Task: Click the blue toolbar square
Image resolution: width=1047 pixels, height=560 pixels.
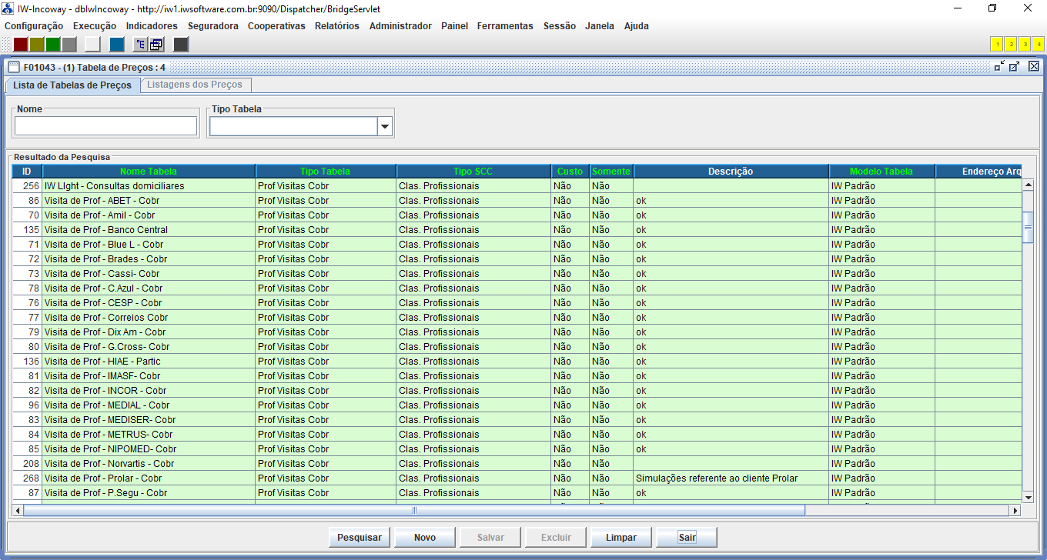Action: click(117, 44)
